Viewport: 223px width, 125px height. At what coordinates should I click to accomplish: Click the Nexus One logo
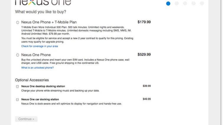43,3
